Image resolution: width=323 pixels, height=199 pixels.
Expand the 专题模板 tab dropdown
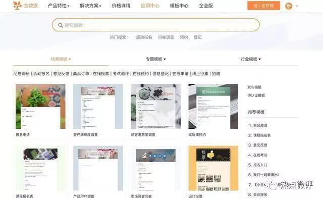[x=156, y=59]
